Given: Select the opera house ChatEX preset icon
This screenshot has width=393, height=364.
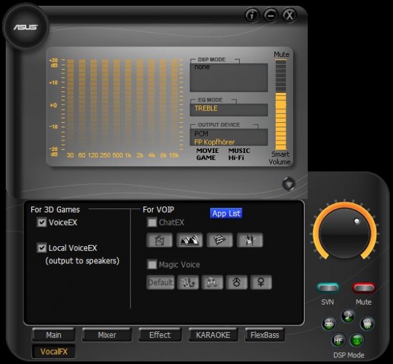Looking at the screenshot, I should click(190, 240).
